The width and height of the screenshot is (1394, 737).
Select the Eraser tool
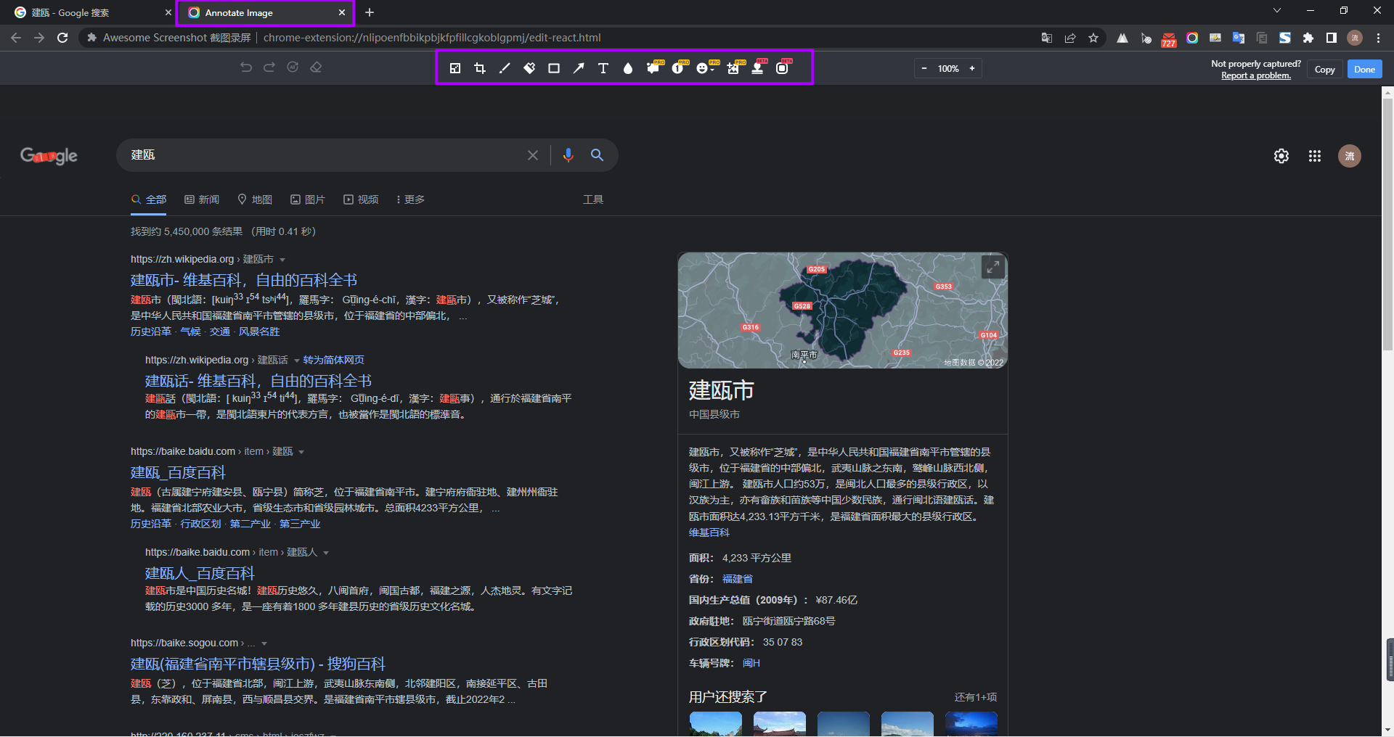(316, 67)
